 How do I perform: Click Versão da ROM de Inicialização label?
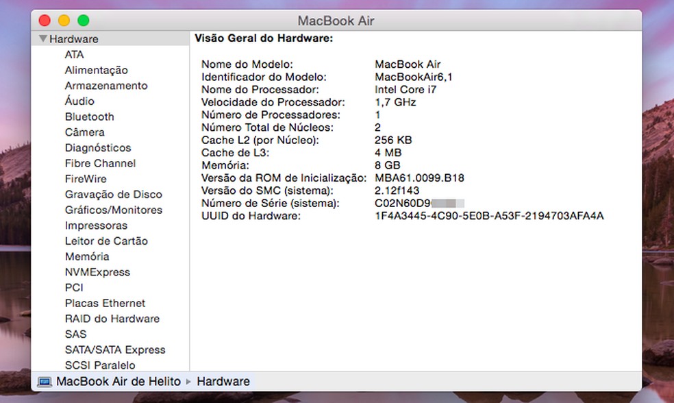(284, 178)
